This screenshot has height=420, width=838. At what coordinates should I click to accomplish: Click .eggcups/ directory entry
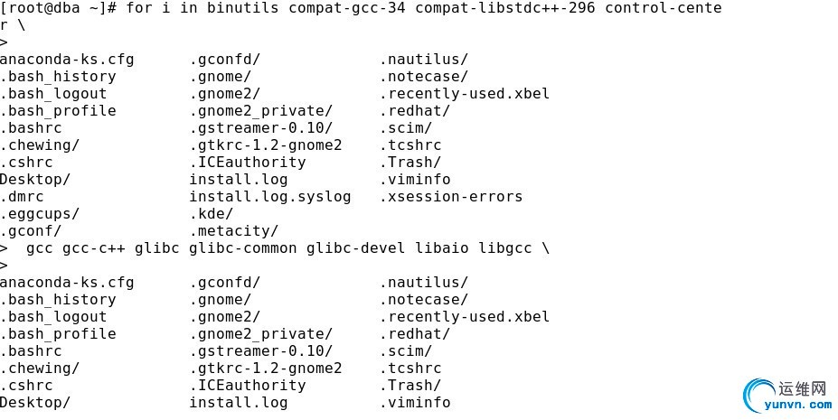pos(40,214)
